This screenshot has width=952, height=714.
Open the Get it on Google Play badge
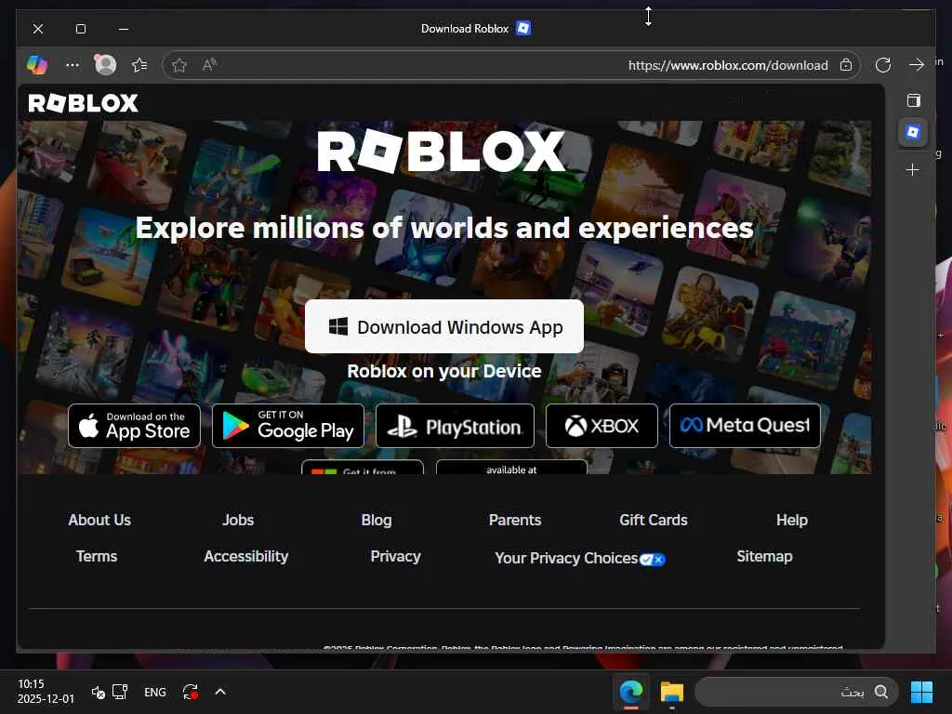[x=288, y=426]
